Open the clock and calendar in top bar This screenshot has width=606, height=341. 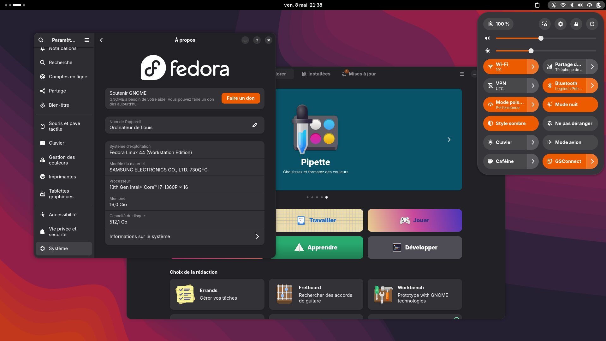point(303,5)
